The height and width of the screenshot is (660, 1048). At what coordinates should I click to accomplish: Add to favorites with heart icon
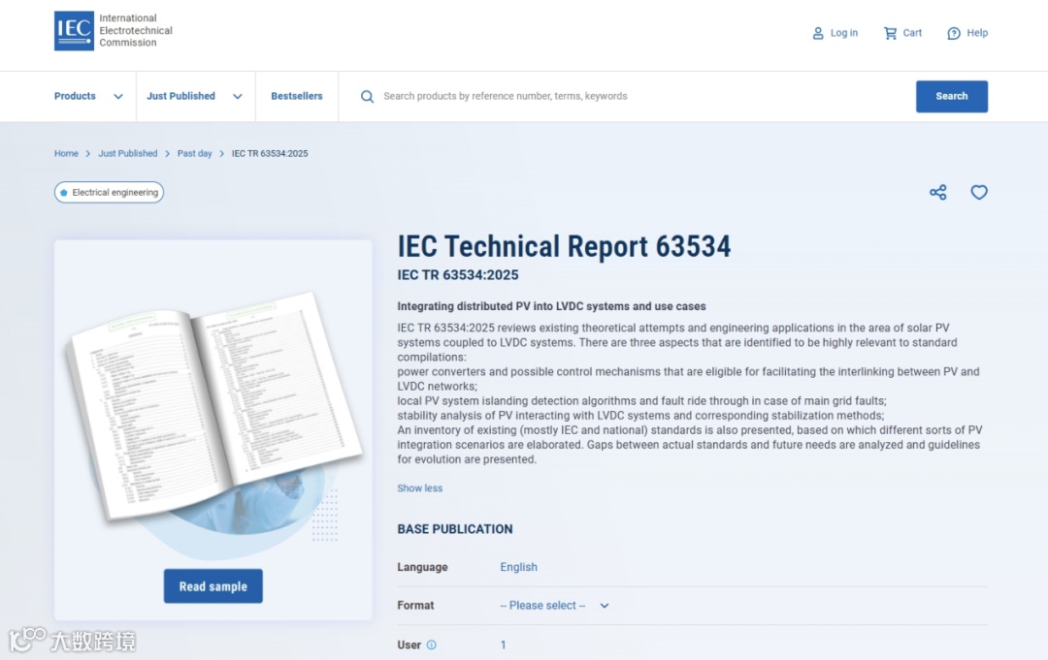[979, 192]
